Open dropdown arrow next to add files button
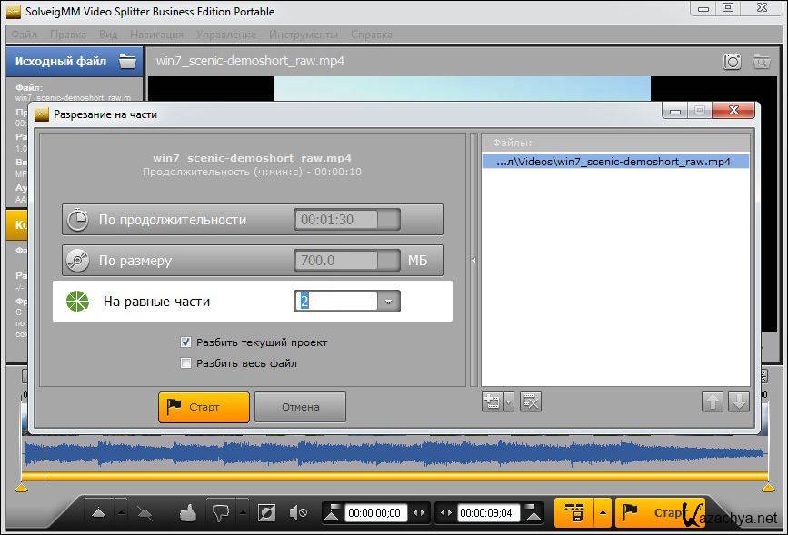The height and width of the screenshot is (535, 788). 509,401
